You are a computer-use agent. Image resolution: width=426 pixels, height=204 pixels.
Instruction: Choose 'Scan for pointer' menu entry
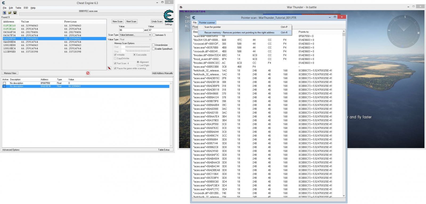click(x=245, y=27)
